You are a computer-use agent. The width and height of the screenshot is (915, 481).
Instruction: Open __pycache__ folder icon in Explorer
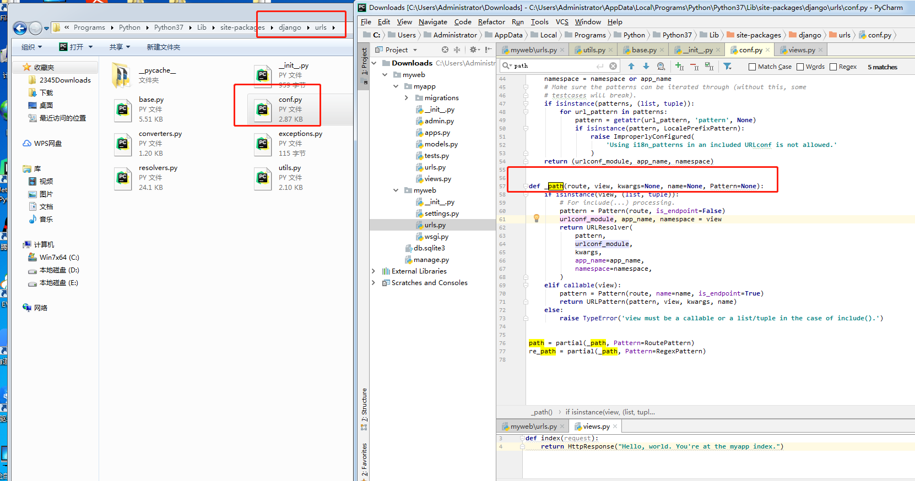pos(121,75)
